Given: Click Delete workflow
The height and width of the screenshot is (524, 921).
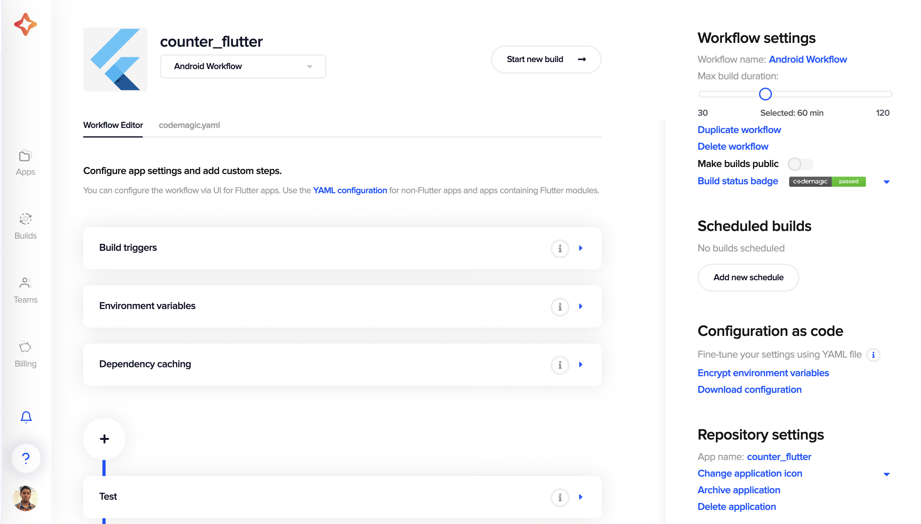Looking at the screenshot, I should point(733,147).
